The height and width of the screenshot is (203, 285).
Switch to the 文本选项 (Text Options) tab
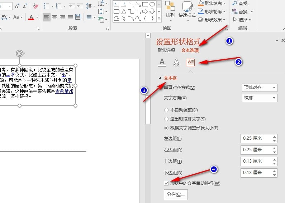tap(190, 50)
